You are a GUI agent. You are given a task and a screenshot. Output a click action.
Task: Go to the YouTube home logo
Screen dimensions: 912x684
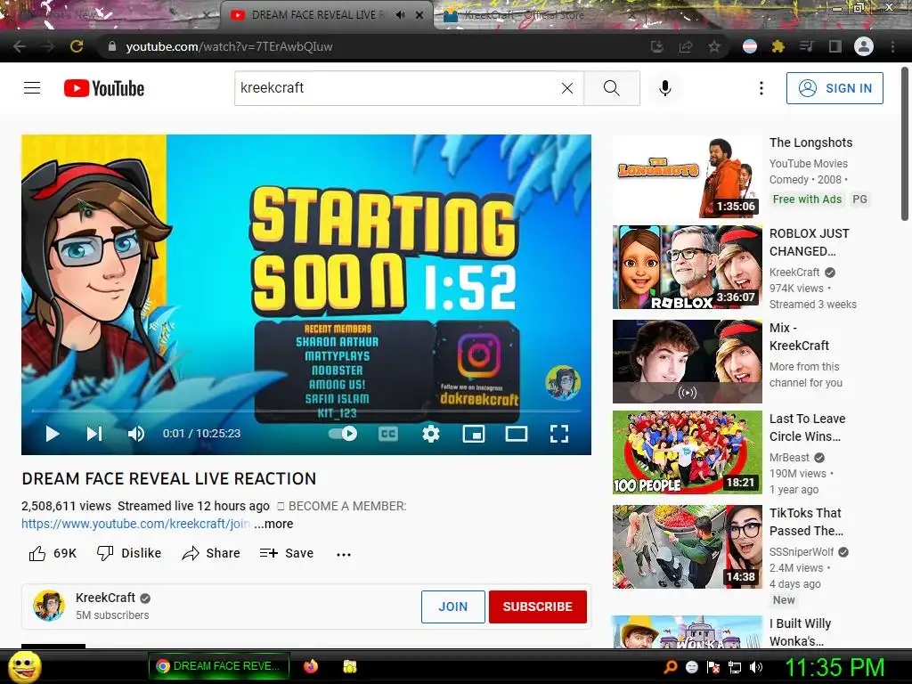pyautogui.click(x=104, y=88)
